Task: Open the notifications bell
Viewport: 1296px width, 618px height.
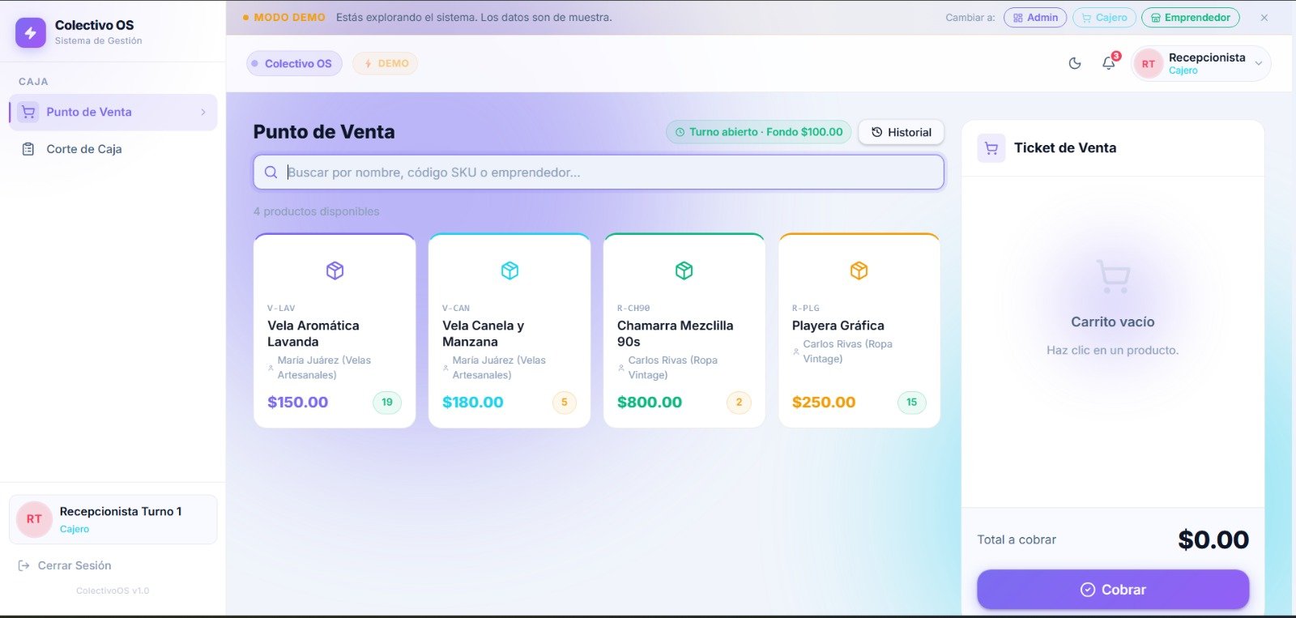Action: pos(1109,63)
